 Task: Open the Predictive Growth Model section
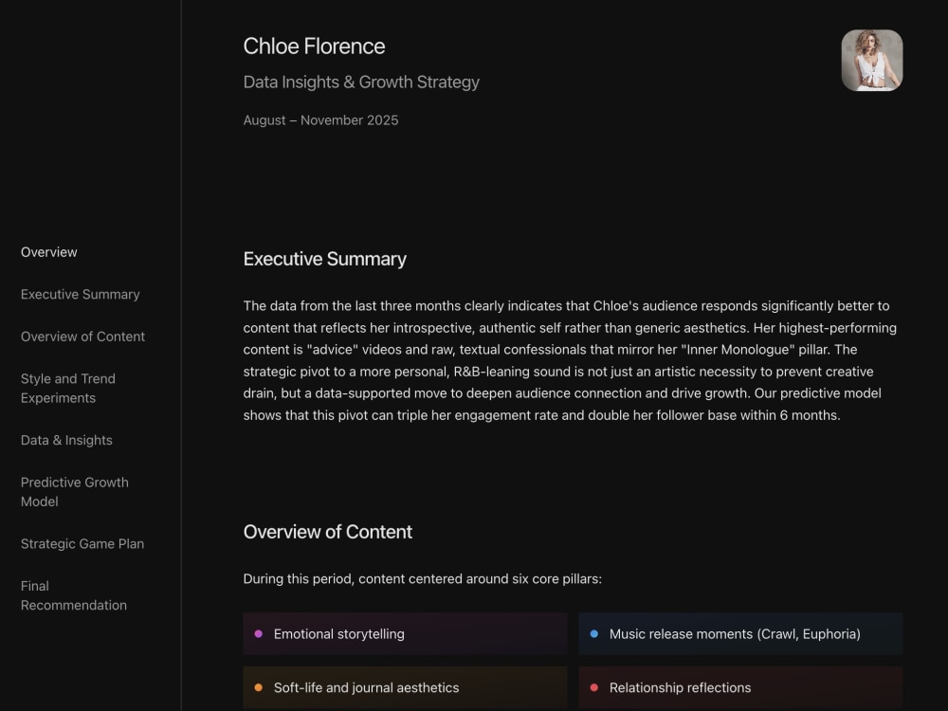click(75, 491)
